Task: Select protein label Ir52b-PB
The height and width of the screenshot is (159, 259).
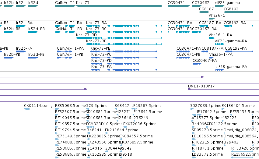Action: [x=12, y=55]
